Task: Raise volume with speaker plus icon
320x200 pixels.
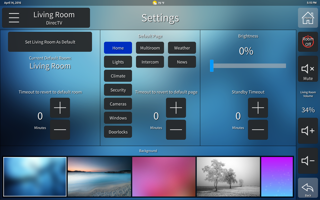Action: pyautogui.click(x=308, y=131)
